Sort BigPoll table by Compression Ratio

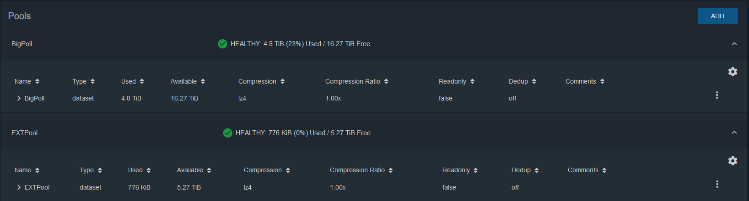tap(357, 81)
